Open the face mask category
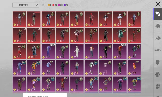The width and height of the screenshot is (162, 97). 158,62
